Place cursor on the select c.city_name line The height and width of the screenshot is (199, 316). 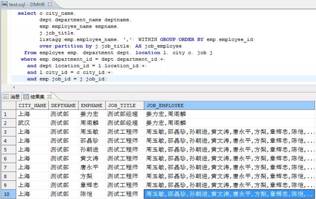pyautogui.click(x=46, y=13)
